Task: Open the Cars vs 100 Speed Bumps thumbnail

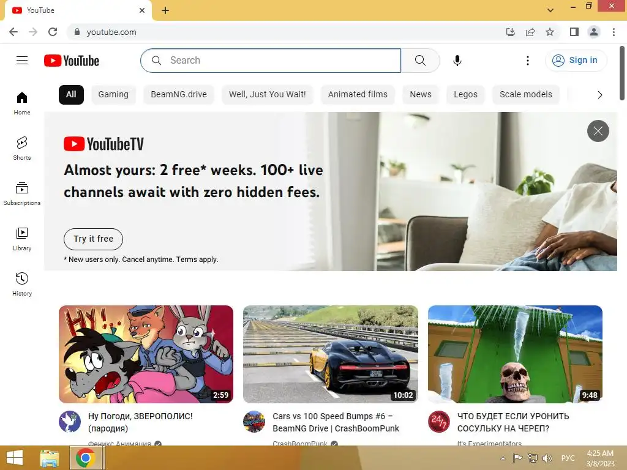Action: point(330,354)
